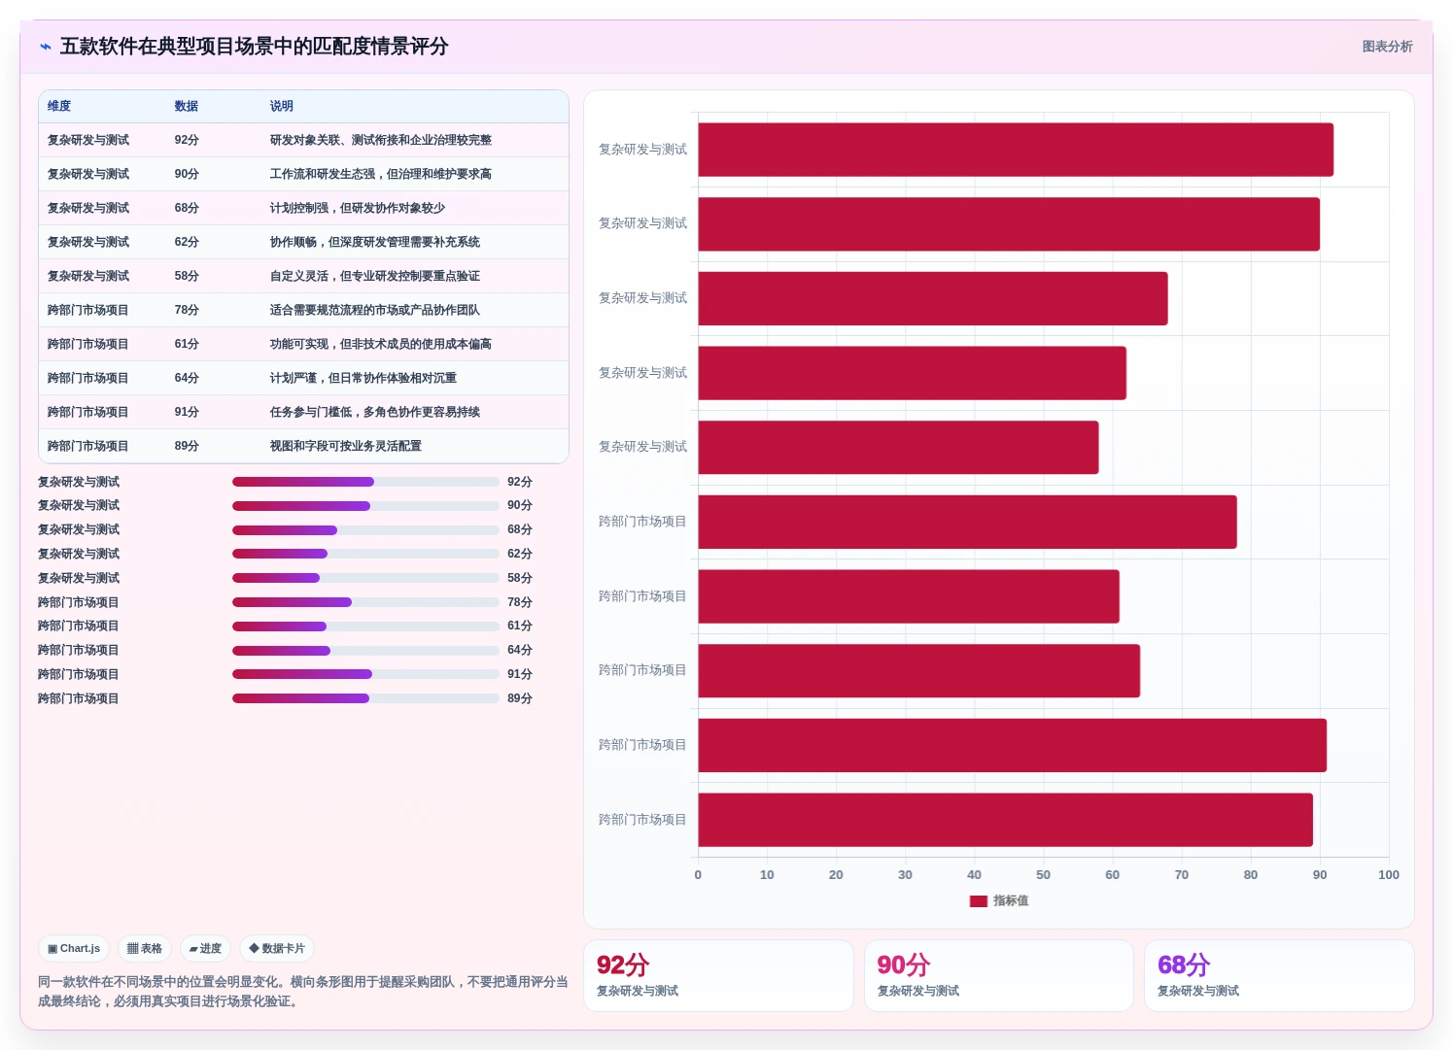This screenshot has width=1453, height=1050.
Task: Click the 数据 column header
Action: point(187,106)
